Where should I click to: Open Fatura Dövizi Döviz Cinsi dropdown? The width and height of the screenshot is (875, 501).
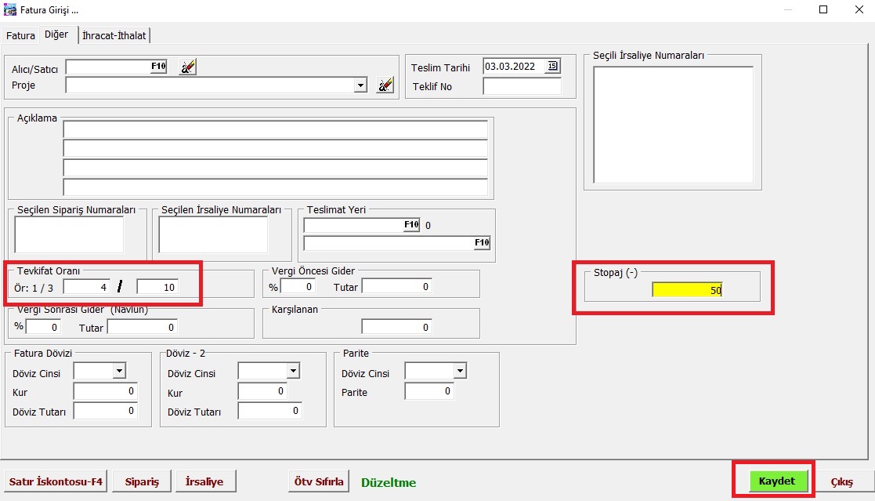[119, 371]
